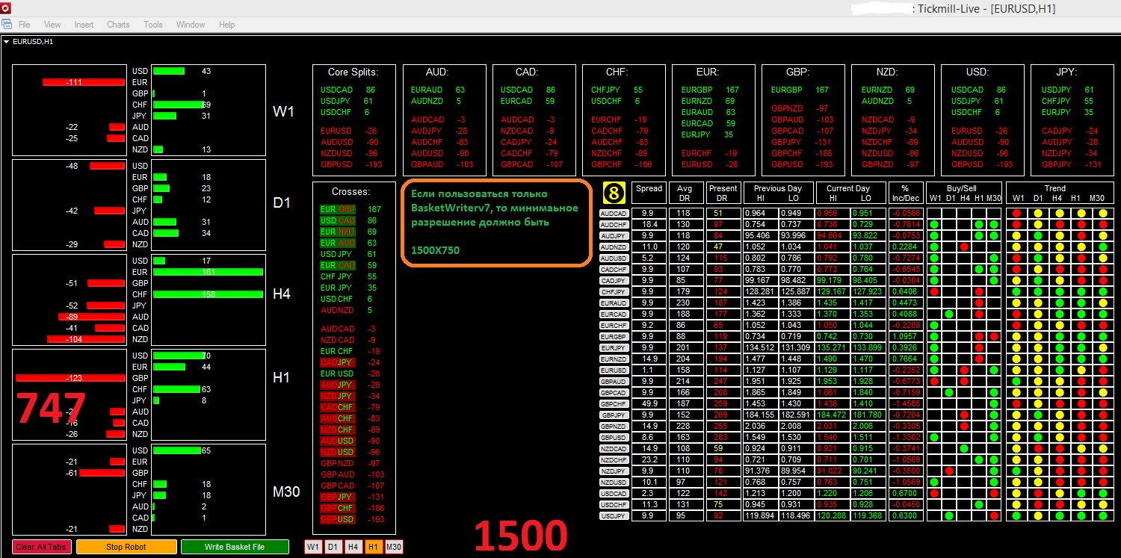Toggle the D1 timeframe button at bottom
Viewport: 1121px width, 558px height.
pyautogui.click(x=333, y=547)
